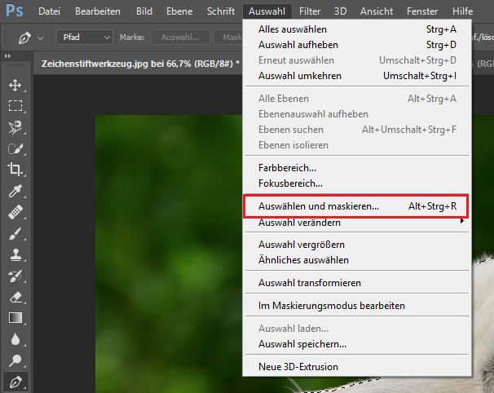
Task: Select the Quick Selection tool
Action: [x=15, y=148]
